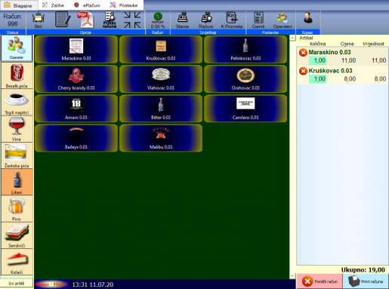Open the Stanje report icon
The height and width of the screenshot is (289, 389).
tap(182, 20)
